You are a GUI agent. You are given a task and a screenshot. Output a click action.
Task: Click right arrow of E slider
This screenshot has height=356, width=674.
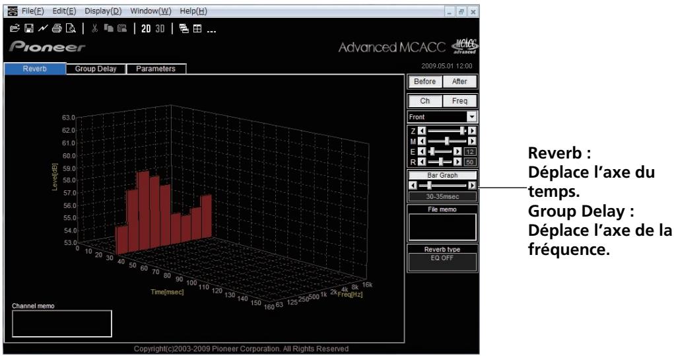[x=457, y=151]
